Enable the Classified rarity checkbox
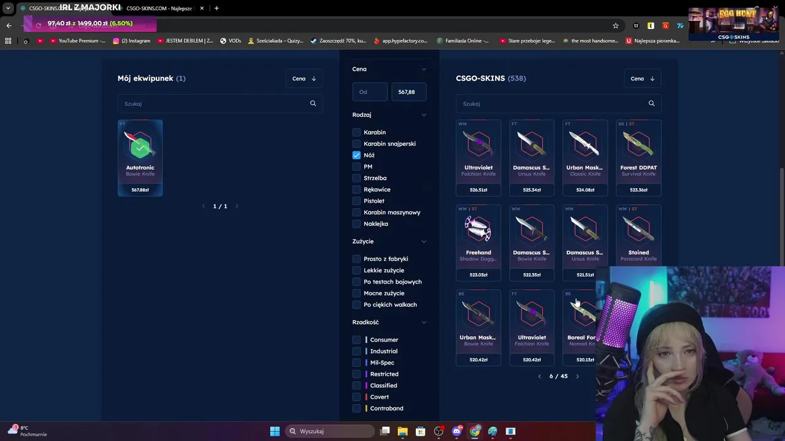785x441 pixels. 356,385
